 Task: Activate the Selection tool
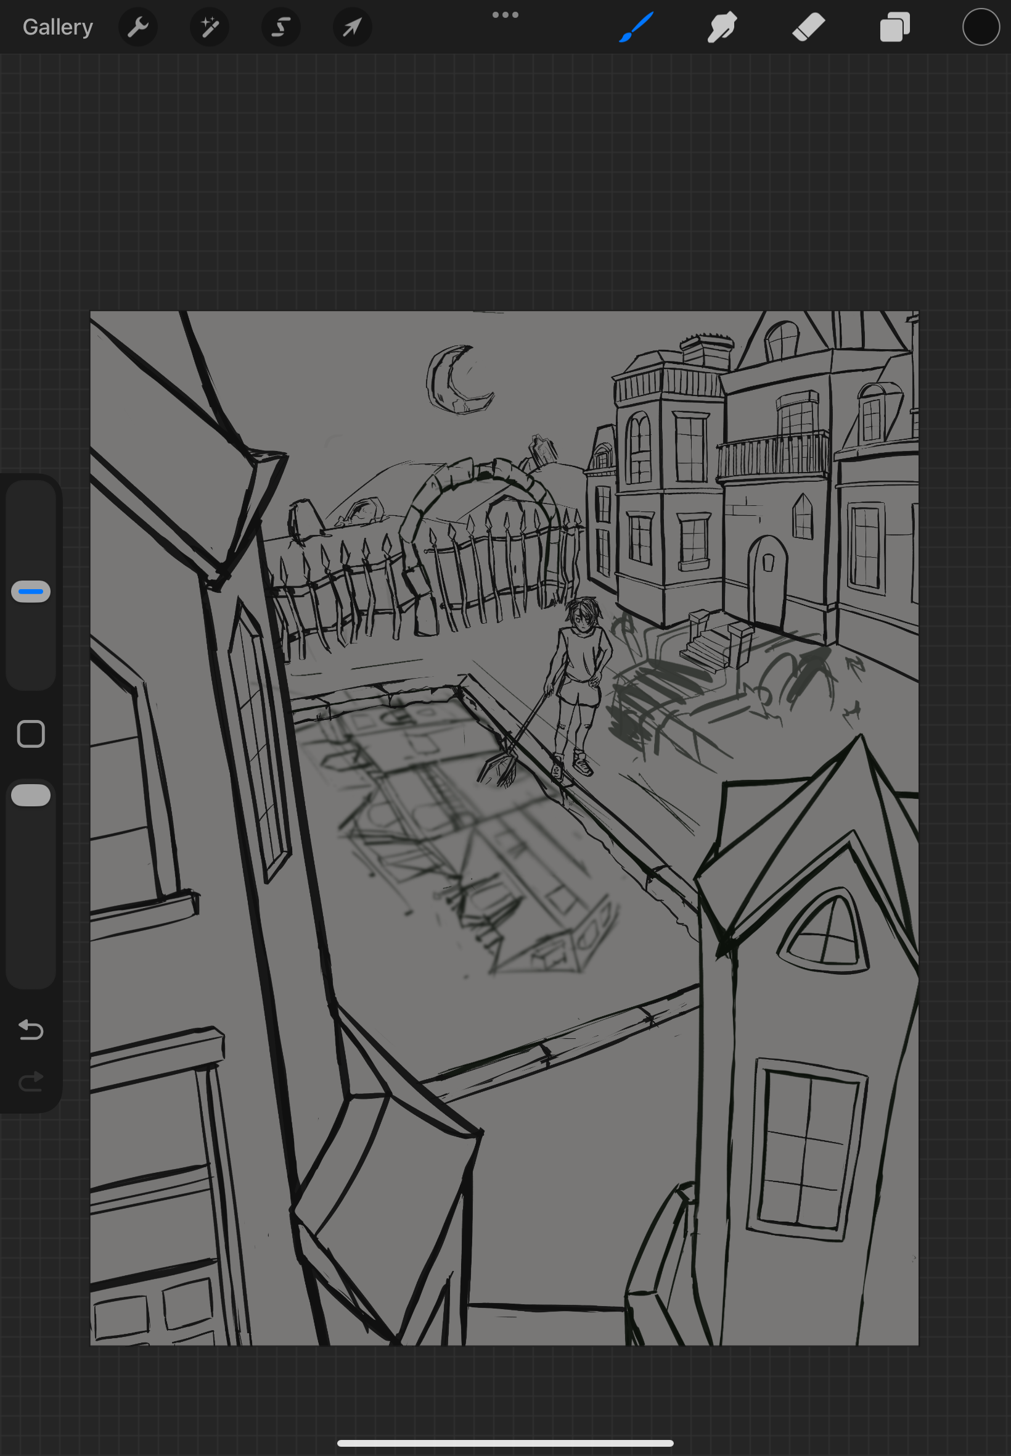coord(280,27)
